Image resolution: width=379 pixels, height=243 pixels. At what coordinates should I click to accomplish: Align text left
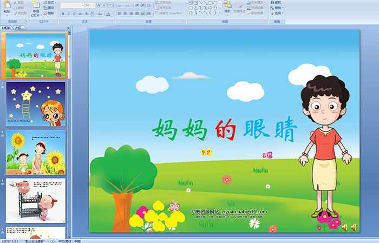coord(120,14)
